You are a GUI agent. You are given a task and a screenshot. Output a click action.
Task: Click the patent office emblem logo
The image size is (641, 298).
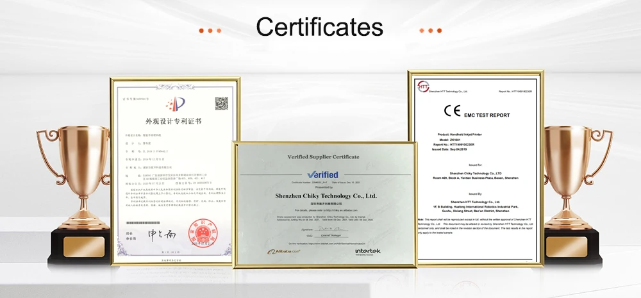[x=176, y=104]
